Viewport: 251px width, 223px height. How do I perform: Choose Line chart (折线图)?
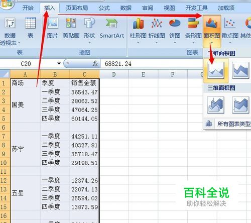[157, 31]
